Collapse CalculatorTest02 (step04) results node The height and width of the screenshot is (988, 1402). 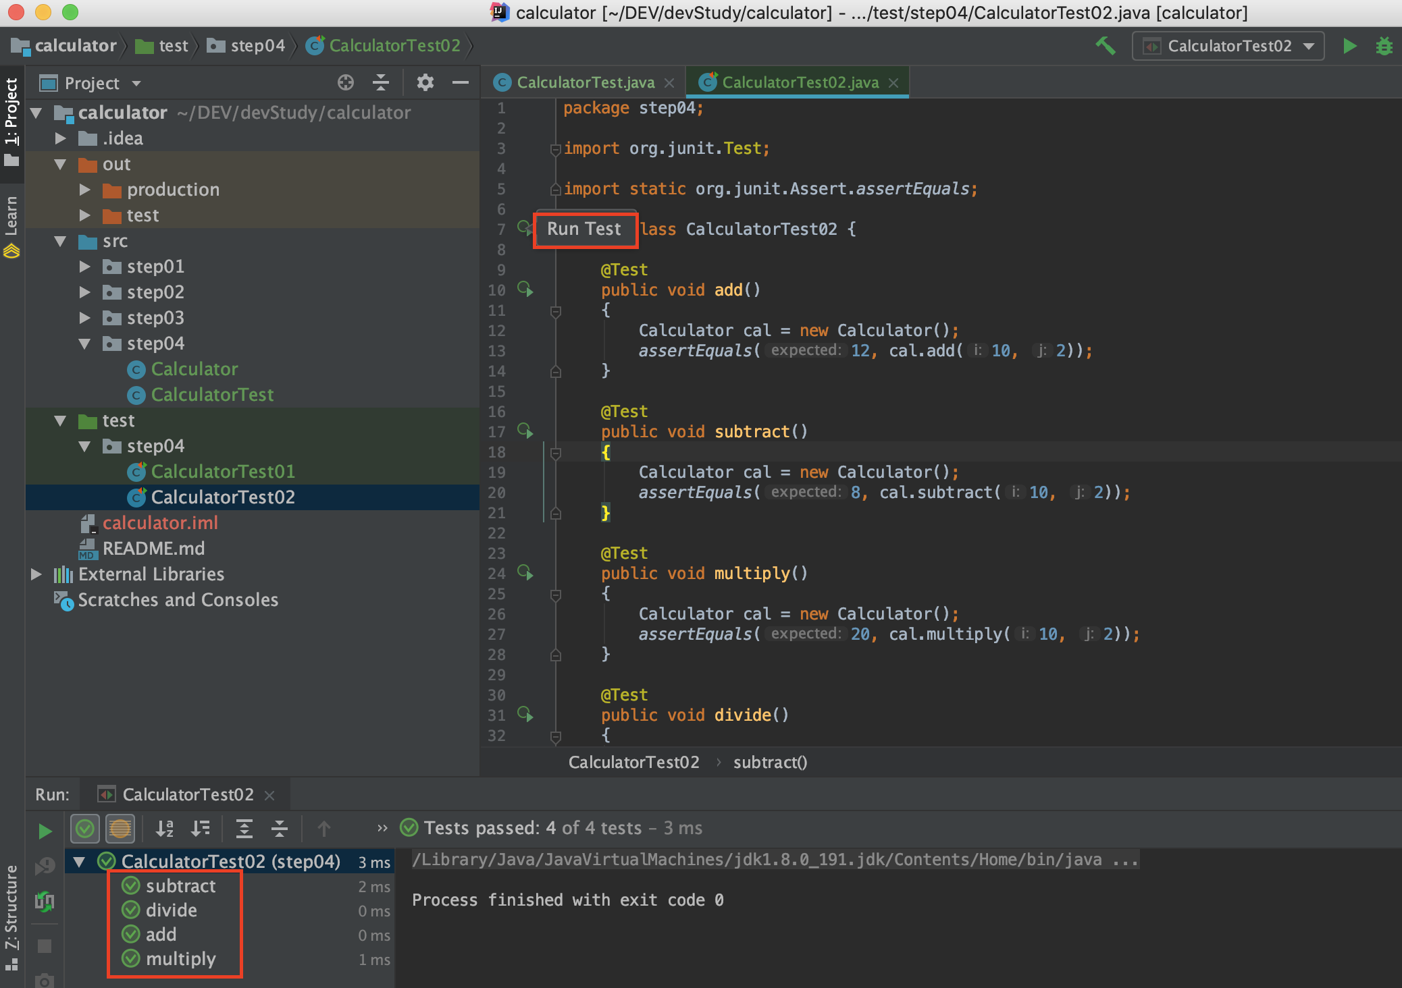80,861
